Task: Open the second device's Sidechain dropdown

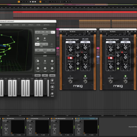Action: tap(30, 122)
